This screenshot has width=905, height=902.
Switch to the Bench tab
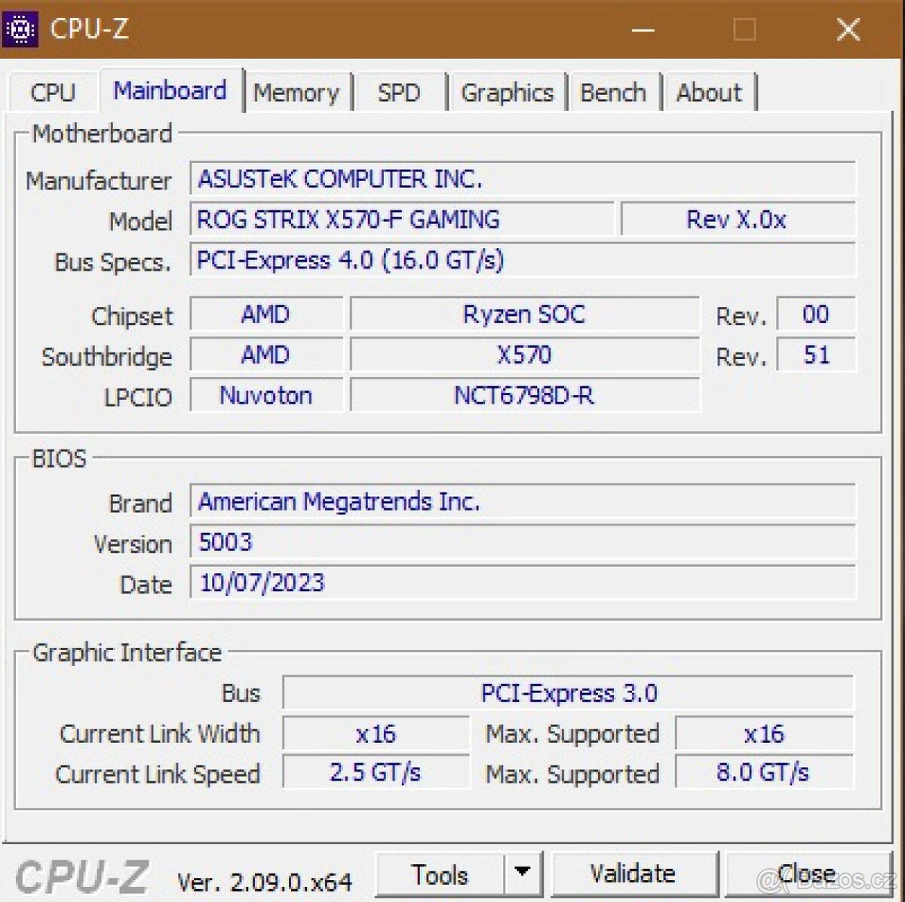(x=613, y=93)
